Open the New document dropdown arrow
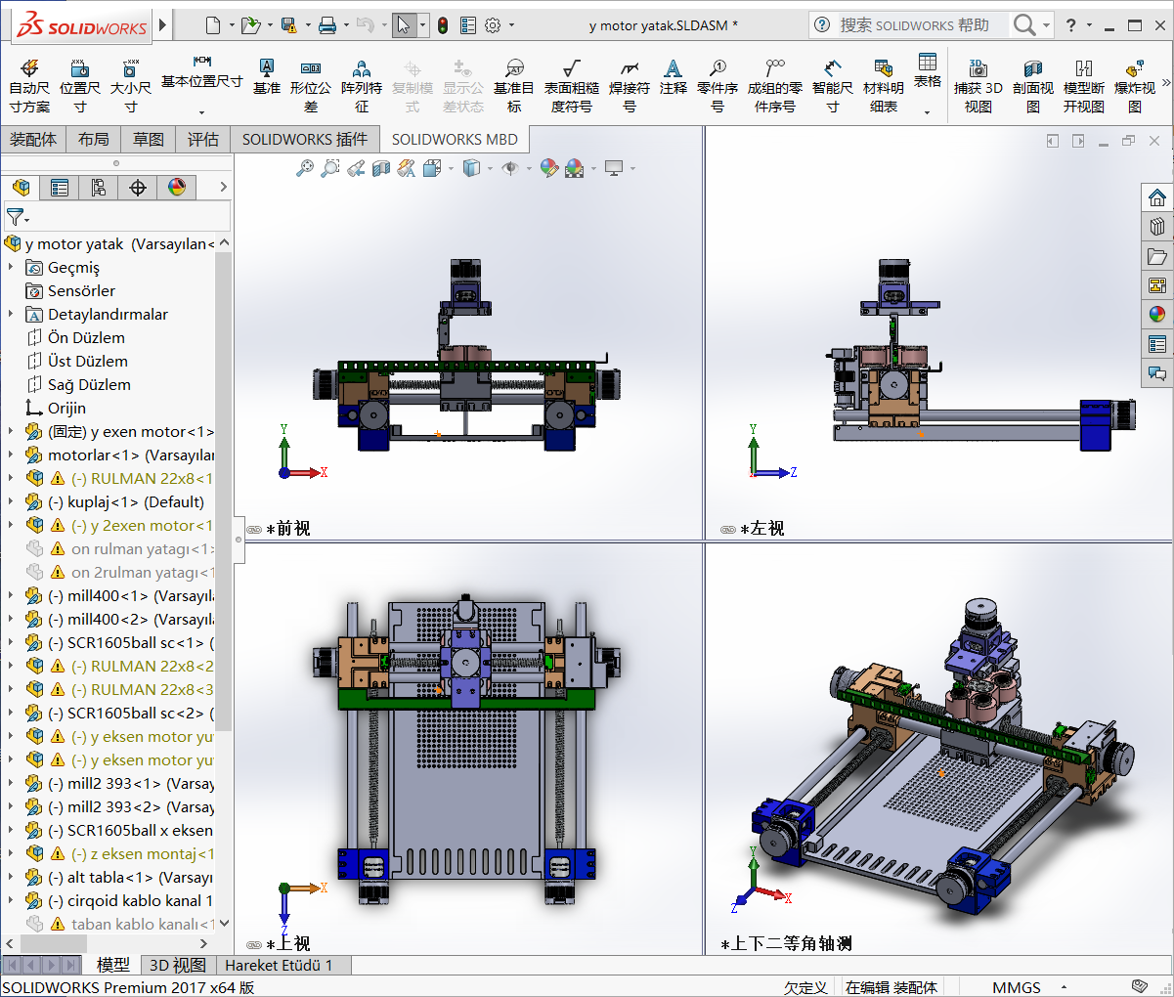The height and width of the screenshot is (997, 1174). point(232,25)
